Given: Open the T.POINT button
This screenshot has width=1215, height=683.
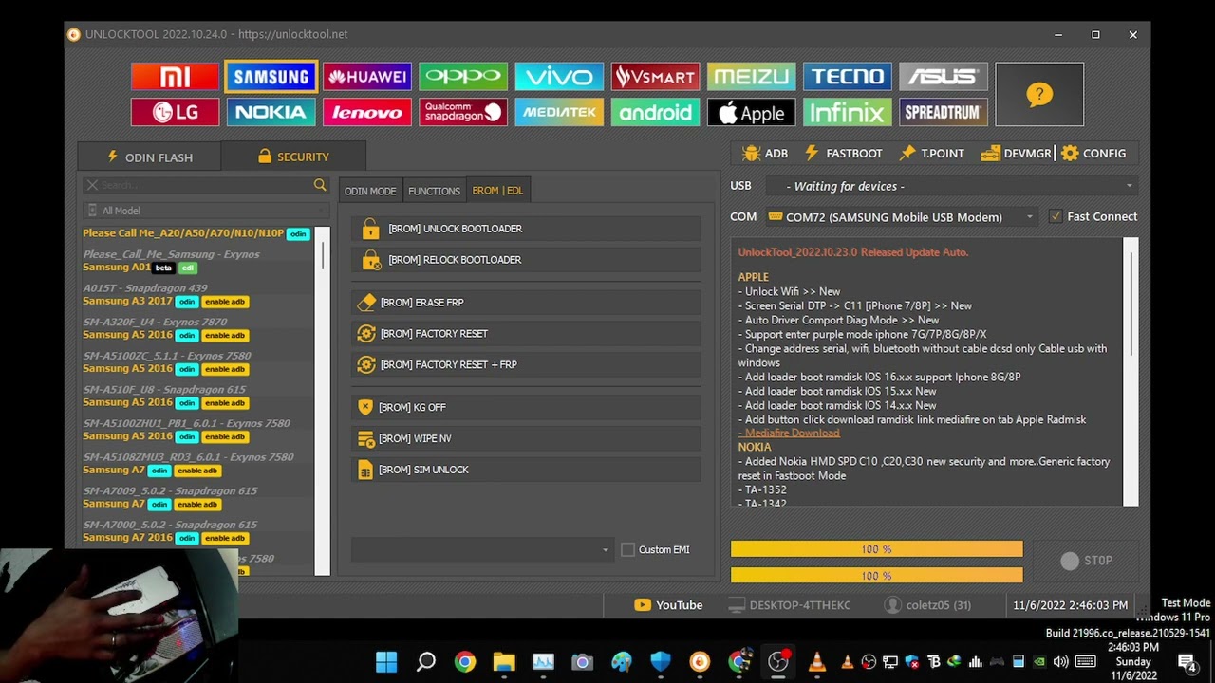Looking at the screenshot, I should click(931, 153).
